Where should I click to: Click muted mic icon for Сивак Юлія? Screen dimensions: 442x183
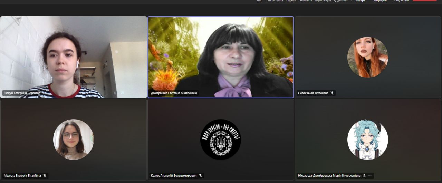[332, 93]
